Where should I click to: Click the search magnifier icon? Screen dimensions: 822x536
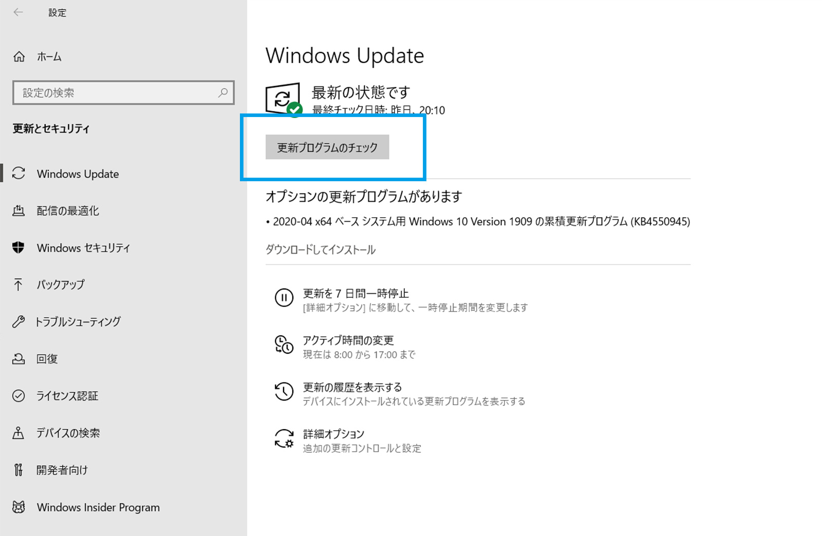click(x=223, y=92)
